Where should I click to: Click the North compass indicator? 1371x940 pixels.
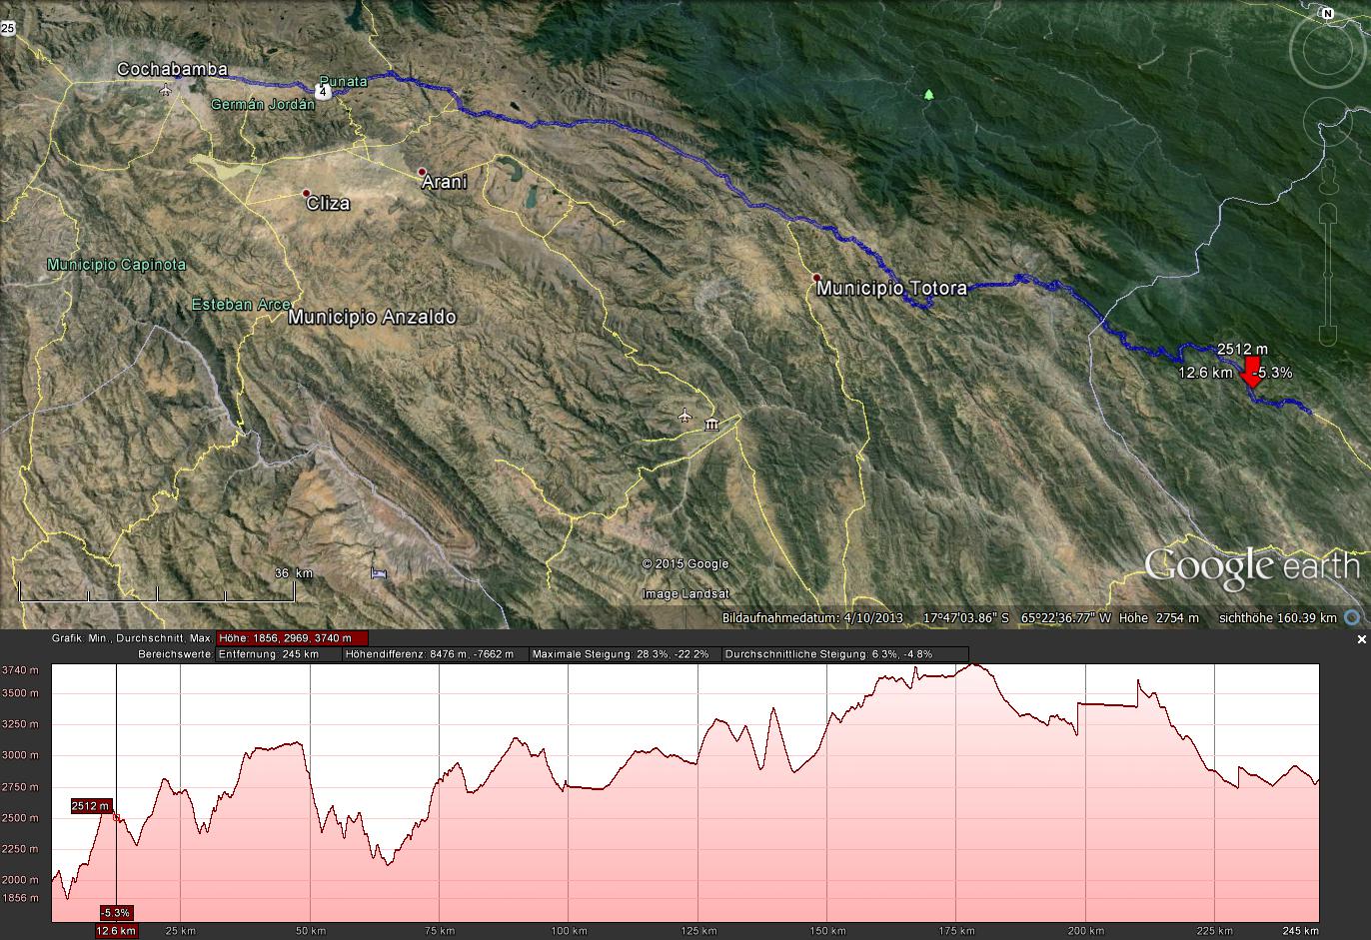1326,13
